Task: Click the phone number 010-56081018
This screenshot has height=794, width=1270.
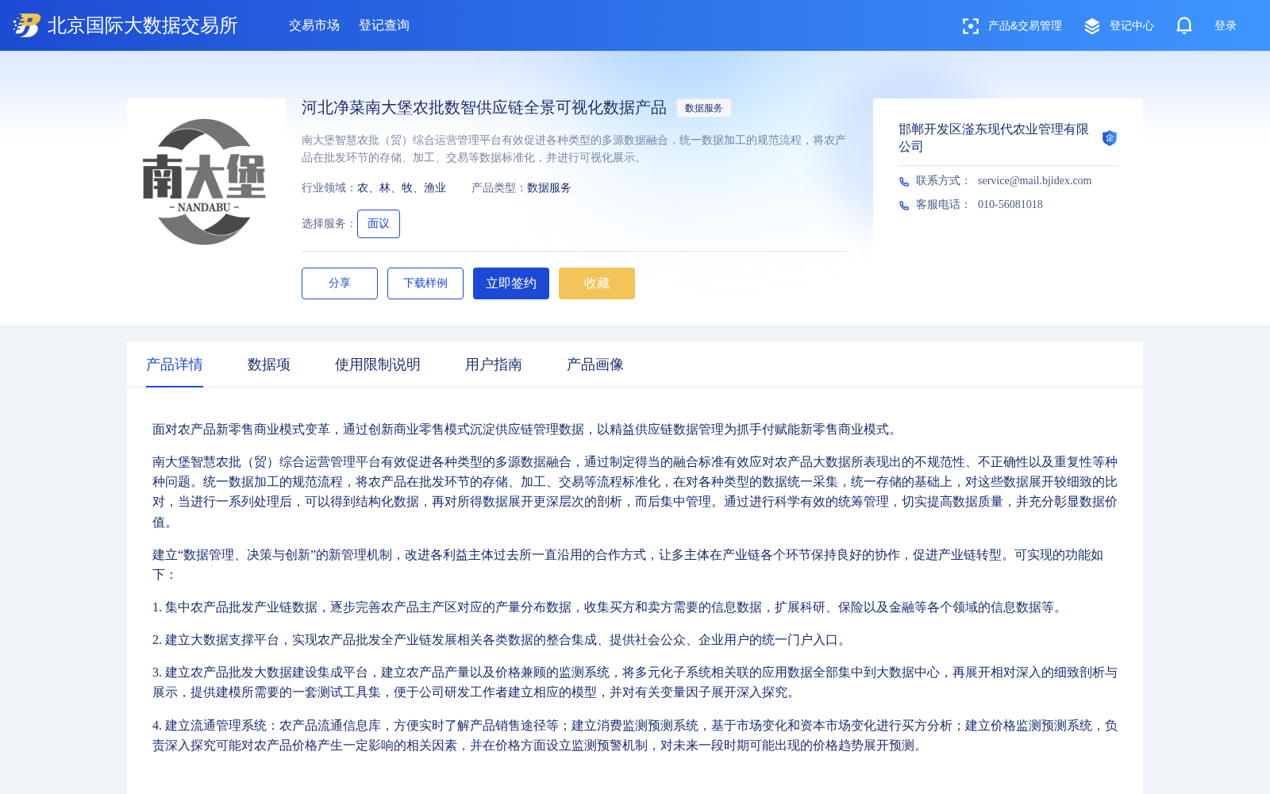Action: click(x=1010, y=205)
